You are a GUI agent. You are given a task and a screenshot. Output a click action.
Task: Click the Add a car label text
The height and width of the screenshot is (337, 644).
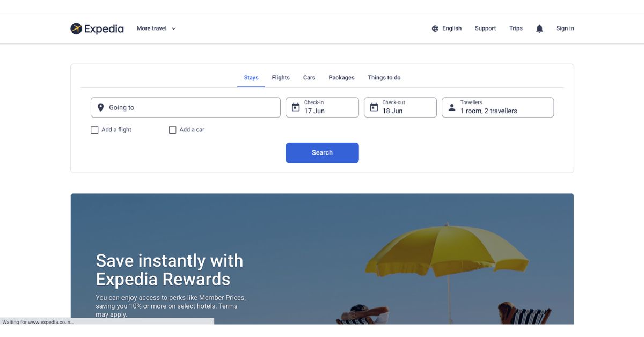pyautogui.click(x=192, y=130)
